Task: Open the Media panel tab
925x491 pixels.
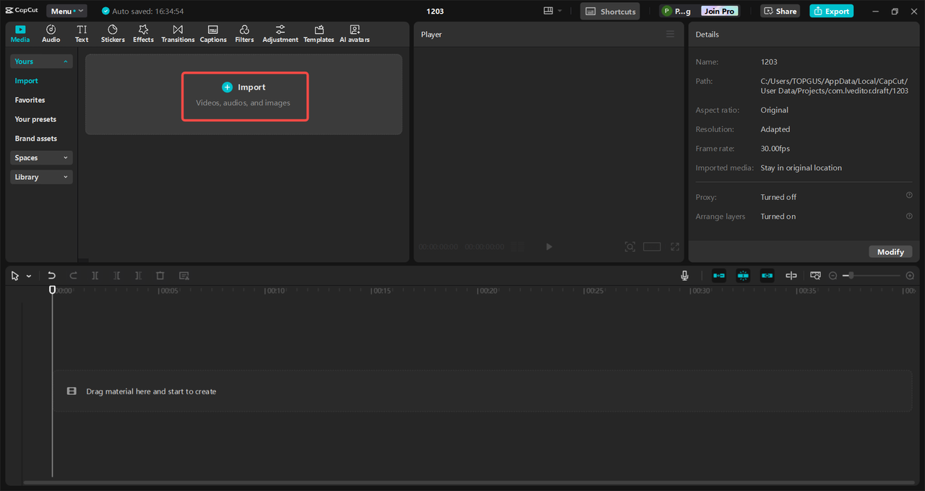Action: coord(20,33)
